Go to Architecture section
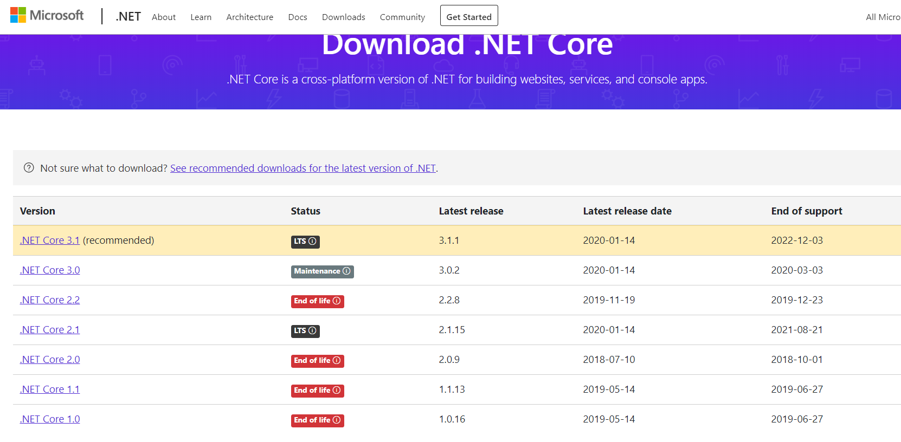 [x=249, y=17]
